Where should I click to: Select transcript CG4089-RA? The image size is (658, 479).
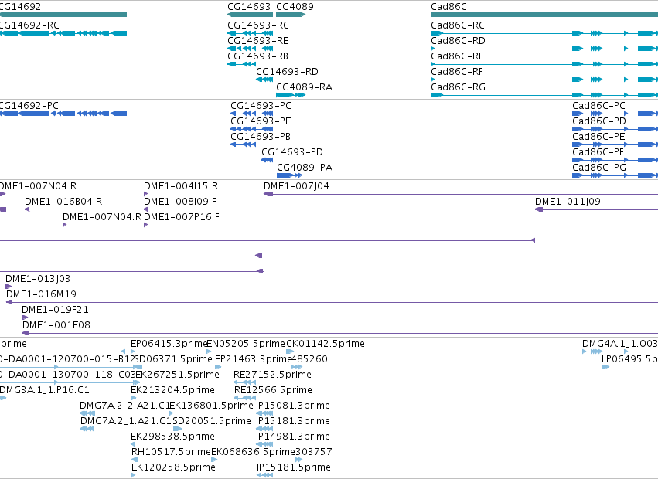click(291, 95)
